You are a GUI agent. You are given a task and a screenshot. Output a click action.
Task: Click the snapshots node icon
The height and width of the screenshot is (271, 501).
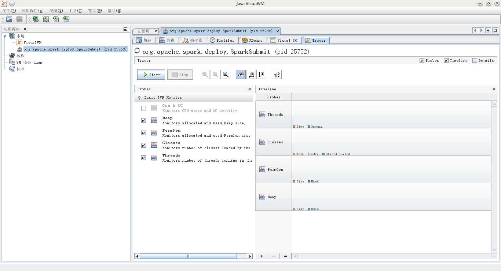point(12,69)
